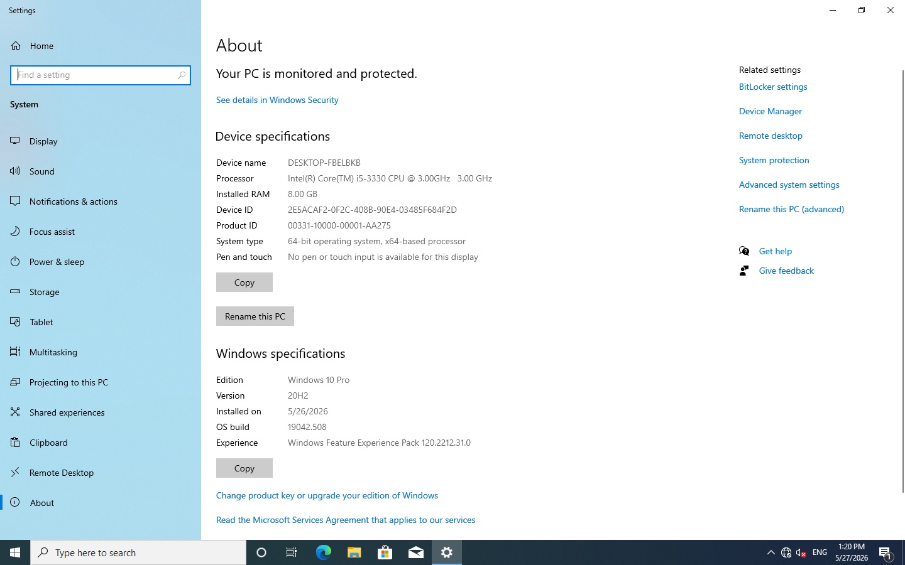Open the Sound speaker icon
This screenshot has height=565, width=905.
click(x=15, y=171)
